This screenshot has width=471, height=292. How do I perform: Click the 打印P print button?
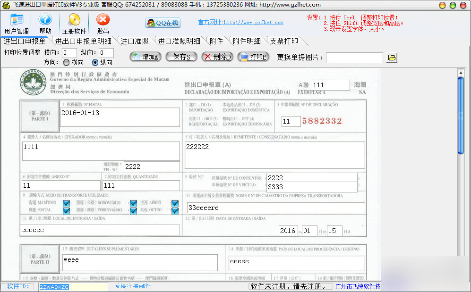tap(253, 57)
